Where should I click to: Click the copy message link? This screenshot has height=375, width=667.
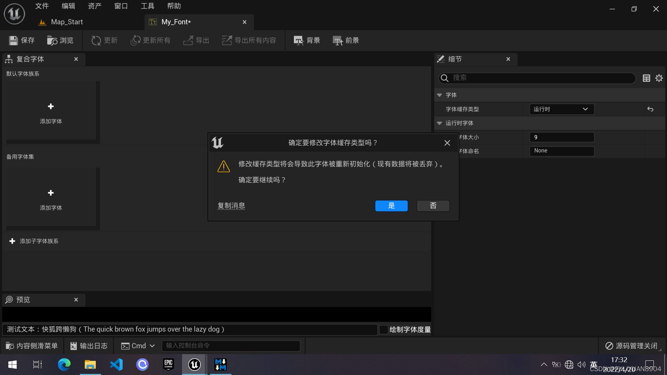pyautogui.click(x=231, y=206)
